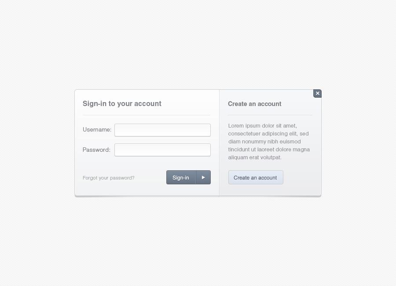This screenshot has height=286, width=396.
Task: Click the 'Create an account' heading text
Action: tap(254, 104)
